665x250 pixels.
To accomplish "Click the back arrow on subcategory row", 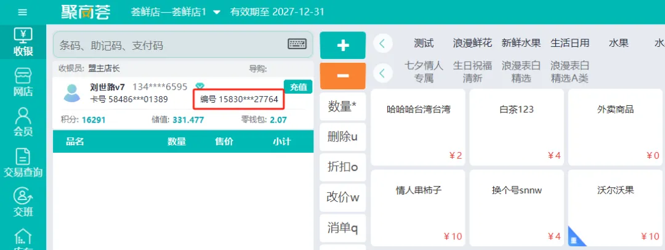I will click(x=382, y=73).
